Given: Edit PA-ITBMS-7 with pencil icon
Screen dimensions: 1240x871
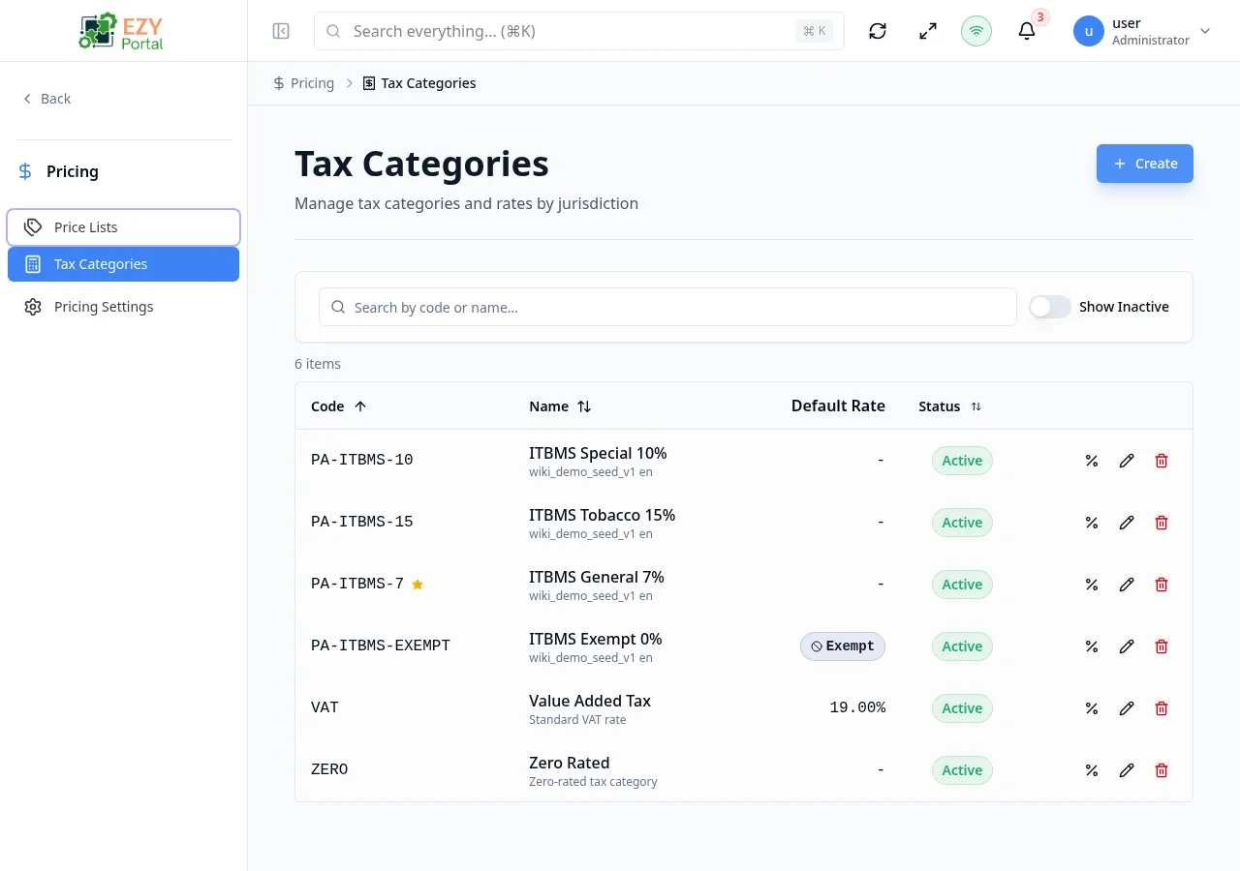Looking at the screenshot, I should pos(1127,585).
